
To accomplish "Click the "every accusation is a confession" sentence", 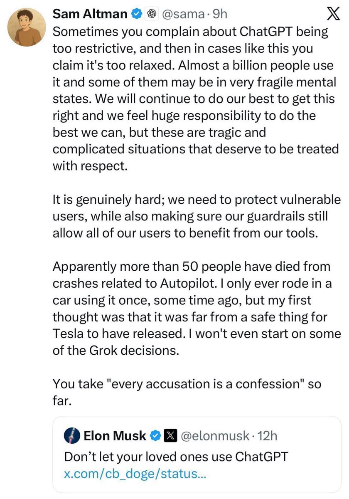I will tap(187, 385).
